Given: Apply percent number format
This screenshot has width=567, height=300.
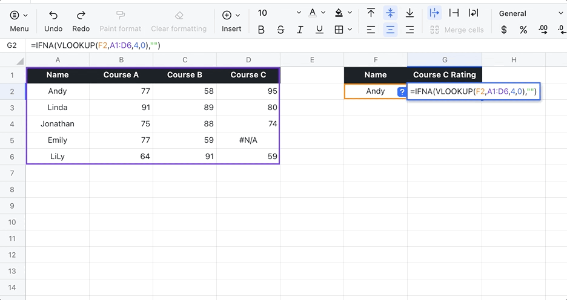Looking at the screenshot, I should [523, 30].
